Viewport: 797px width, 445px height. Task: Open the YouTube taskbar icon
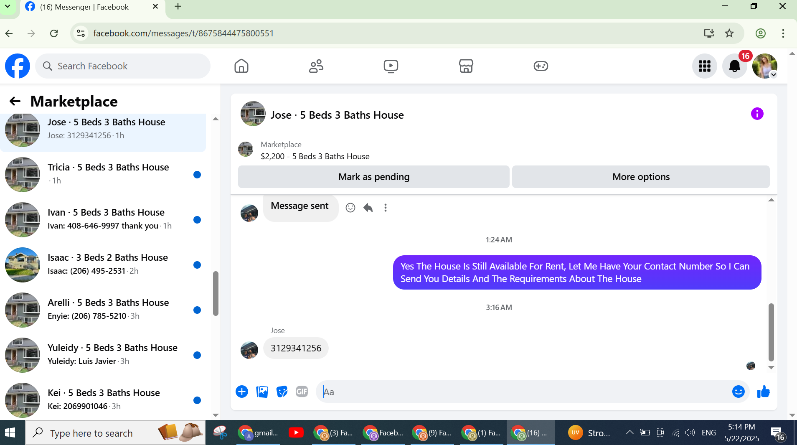point(296,433)
